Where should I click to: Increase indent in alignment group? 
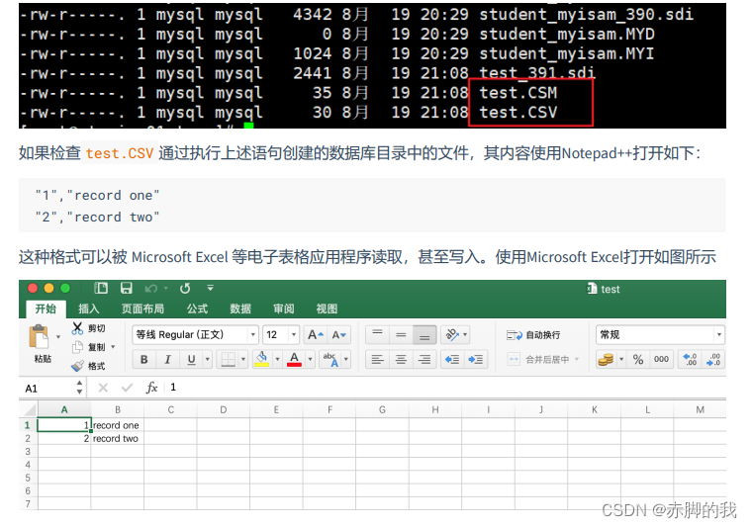(475, 359)
